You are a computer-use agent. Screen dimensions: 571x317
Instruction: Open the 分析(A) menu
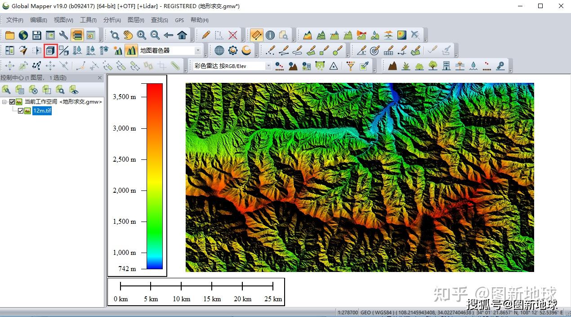[112, 20]
